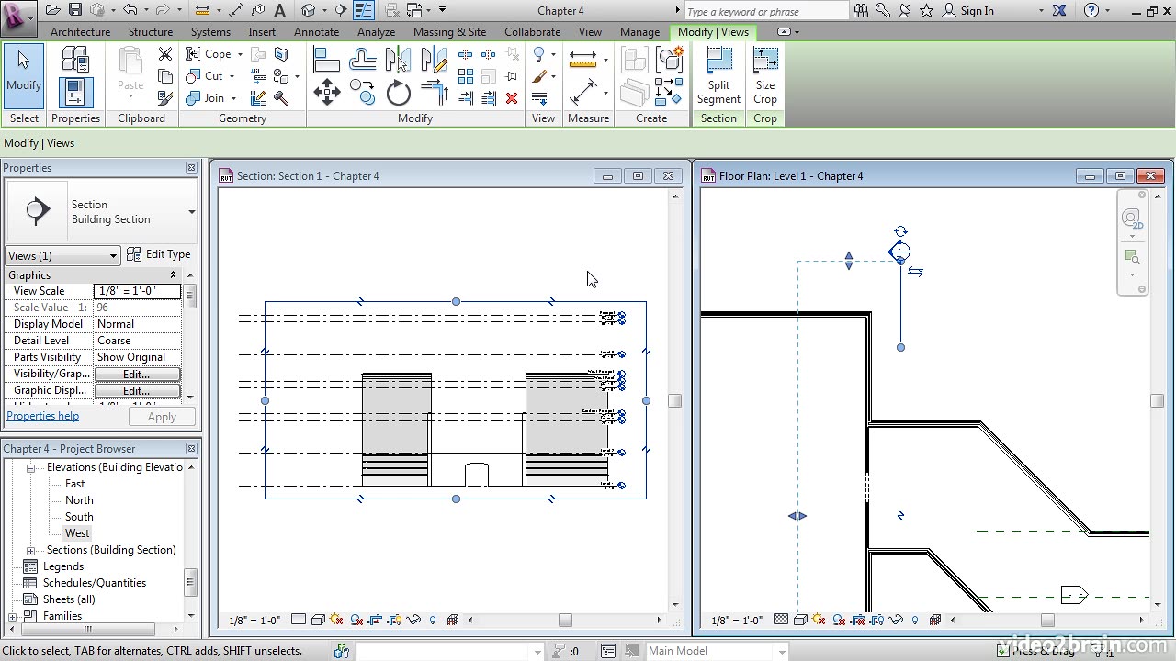The height and width of the screenshot is (661, 1176).
Task: Switch to the Collaborate ribbon tab
Action: coord(532,31)
